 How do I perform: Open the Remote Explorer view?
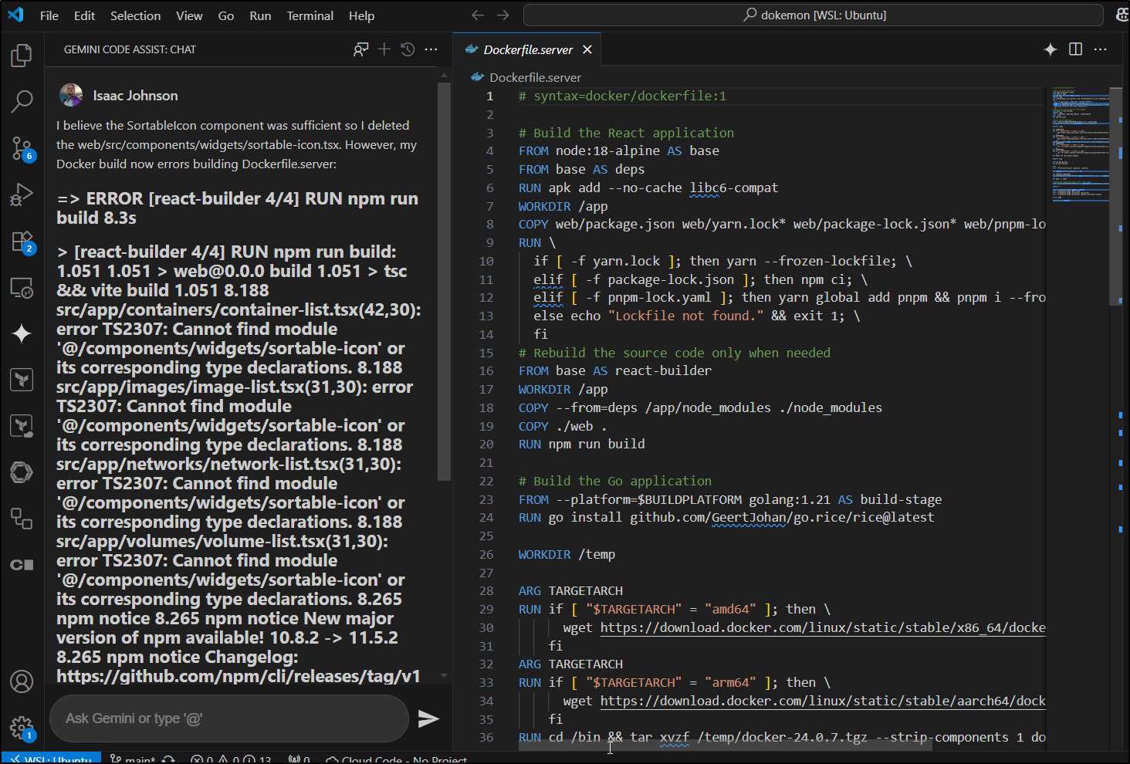point(22,288)
